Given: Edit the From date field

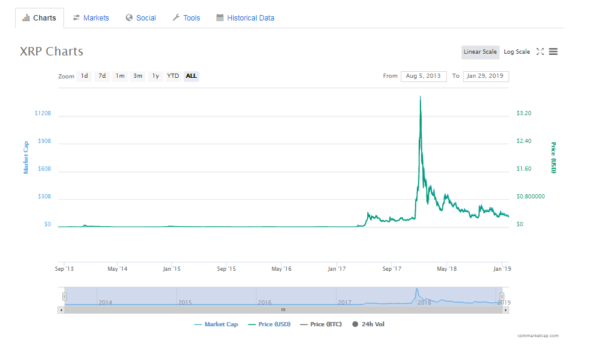Looking at the screenshot, I should (423, 76).
